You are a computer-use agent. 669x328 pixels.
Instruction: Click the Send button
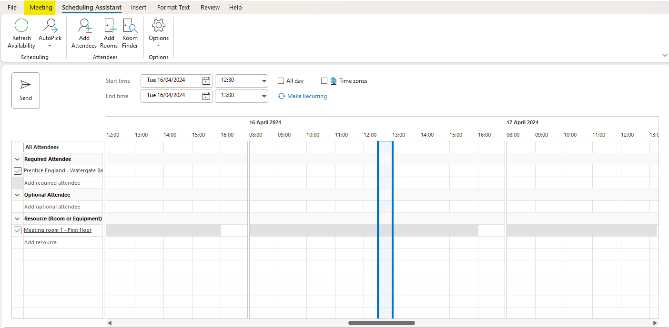[26, 90]
